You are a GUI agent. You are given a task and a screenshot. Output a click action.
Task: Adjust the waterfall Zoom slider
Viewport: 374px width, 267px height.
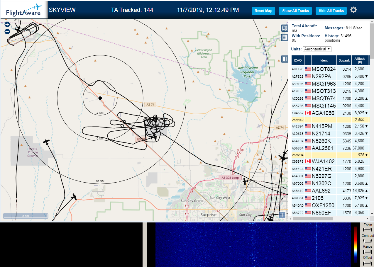tap(367, 230)
